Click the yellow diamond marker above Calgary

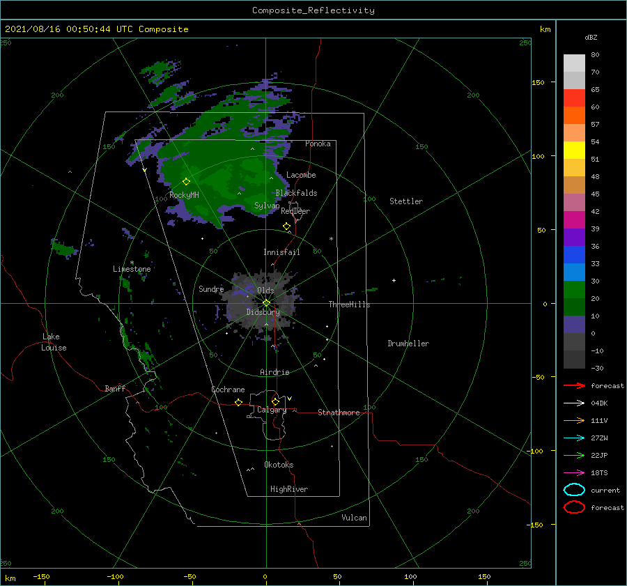275,401
